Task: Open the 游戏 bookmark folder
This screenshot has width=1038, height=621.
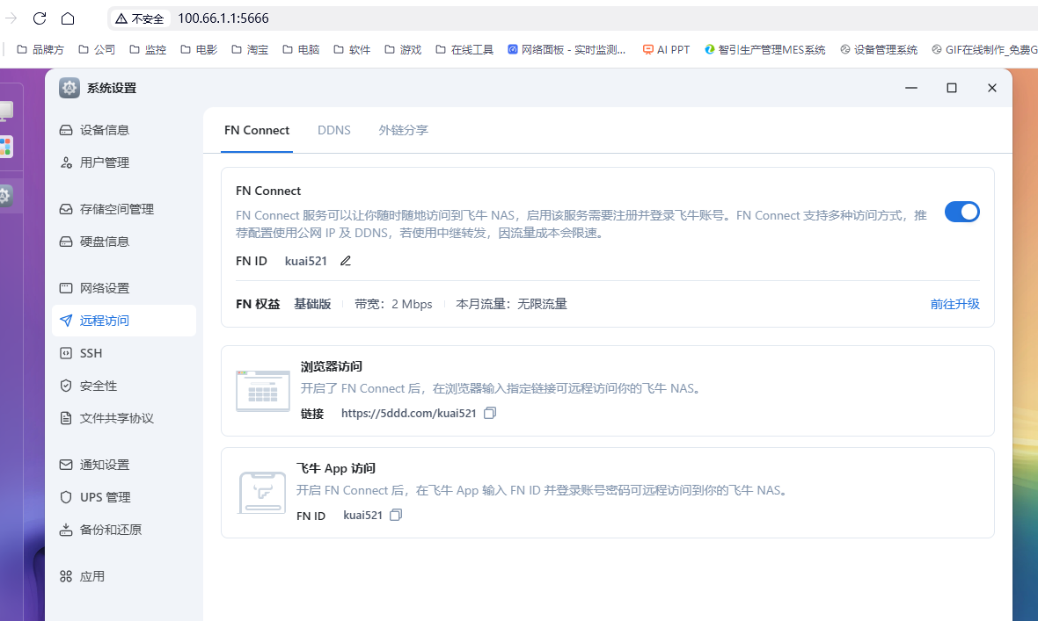Action: pyautogui.click(x=403, y=49)
